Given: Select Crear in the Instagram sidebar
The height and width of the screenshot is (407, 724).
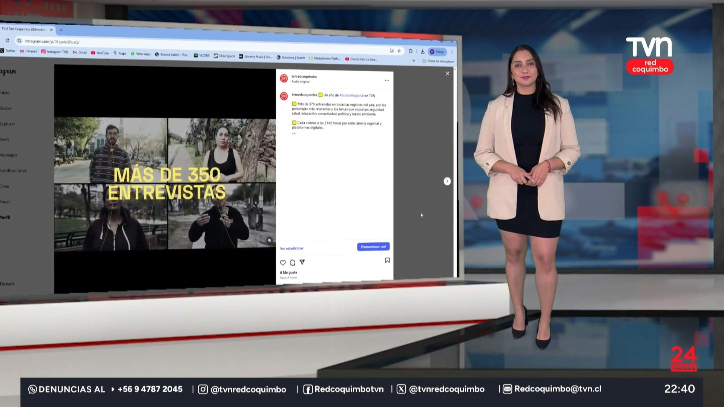Looking at the screenshot, I should click(5, 186).
